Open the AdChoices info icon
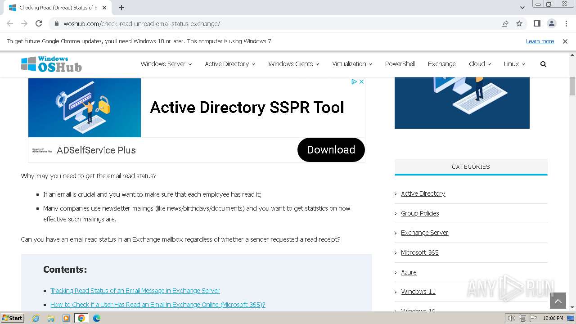Image resolution: width=576 pixels, height=324 pixels. coord(354,82)
